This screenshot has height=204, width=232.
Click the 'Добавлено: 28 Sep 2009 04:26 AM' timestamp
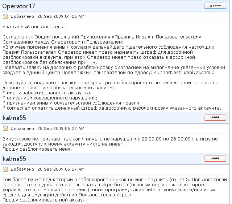point(47,16)
